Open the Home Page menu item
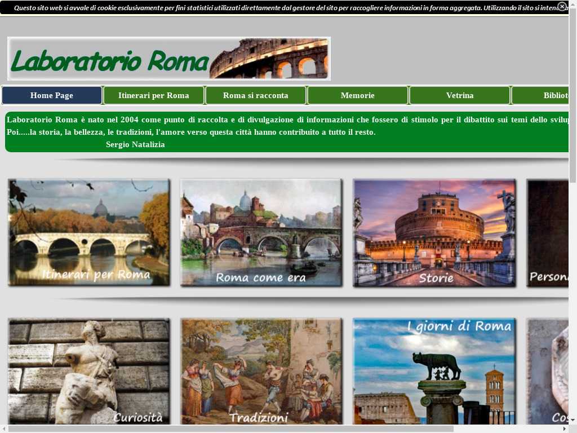Viewport: 577px width, 433px height. [52, 95]
